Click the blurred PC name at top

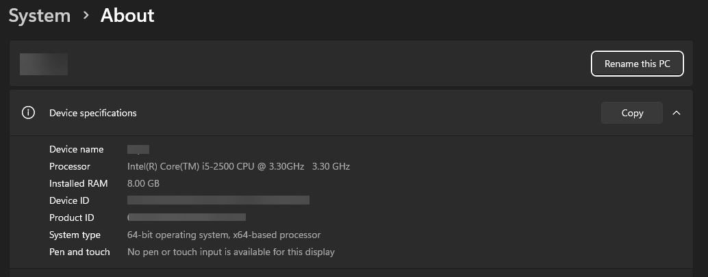click(x=44, y=64)
